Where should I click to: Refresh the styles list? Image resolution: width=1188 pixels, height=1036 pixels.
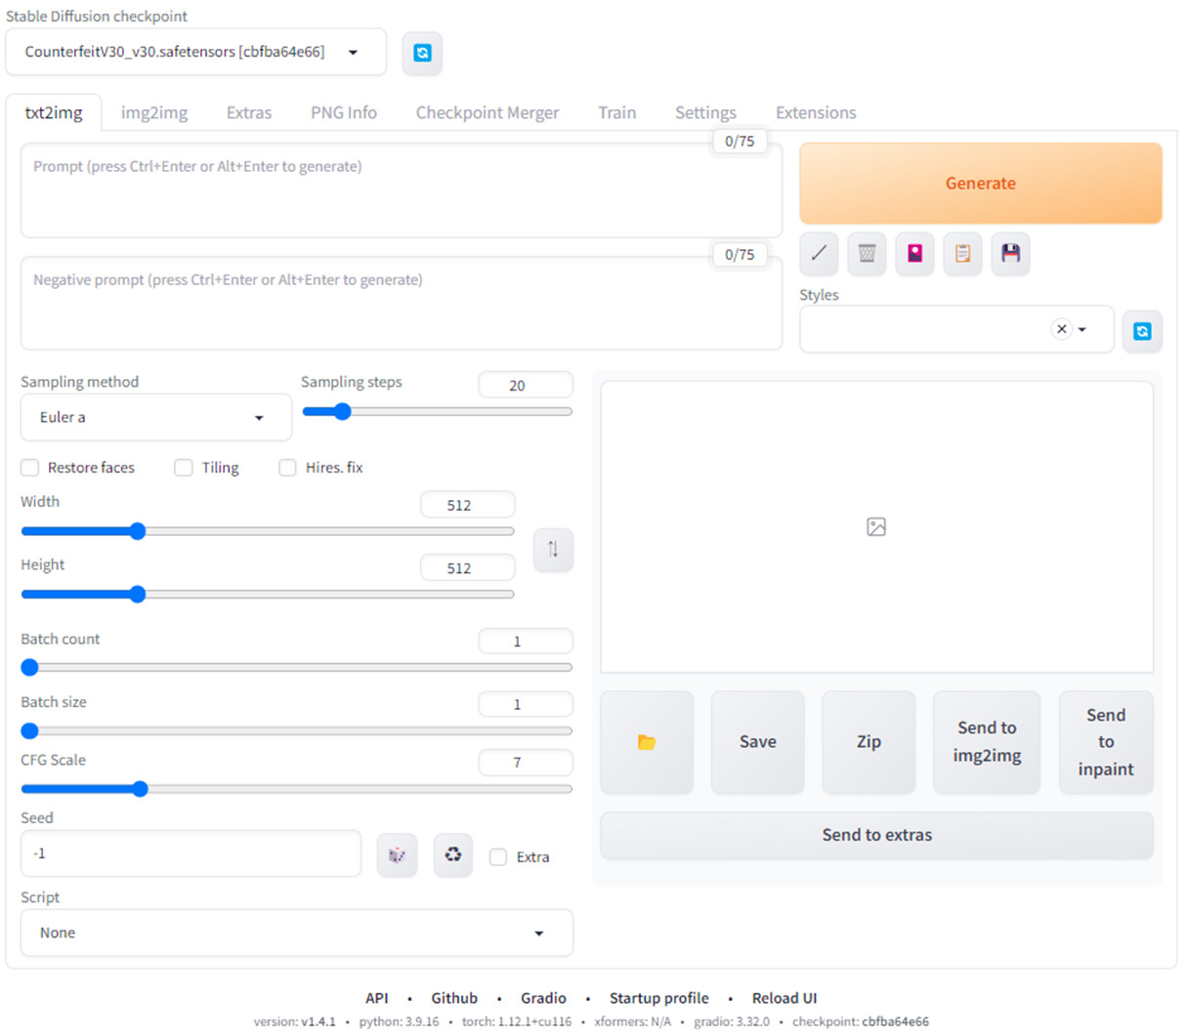tap(1142, 332)
